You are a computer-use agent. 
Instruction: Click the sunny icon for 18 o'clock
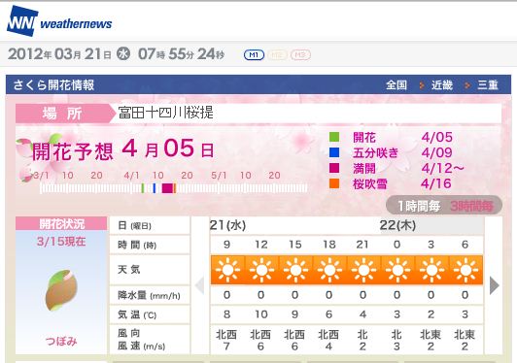tap(329, 270)
